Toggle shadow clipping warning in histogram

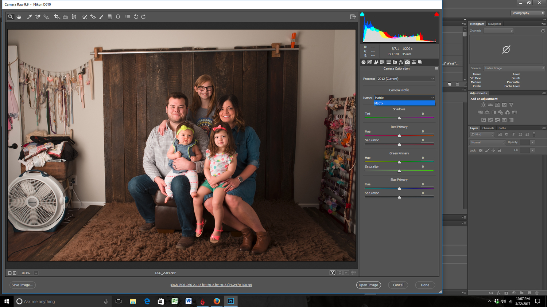click(362, 14)
